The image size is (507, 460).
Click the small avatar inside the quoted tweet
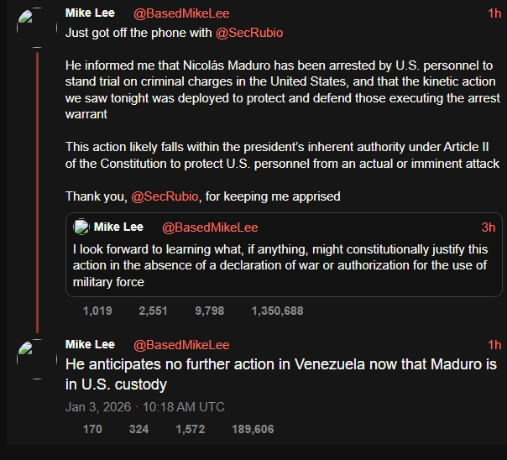pyautogui.click(x=81, y=227)
